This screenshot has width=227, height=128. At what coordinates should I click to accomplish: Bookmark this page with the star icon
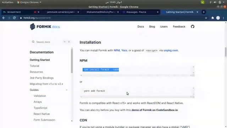[x=206, y=18]
